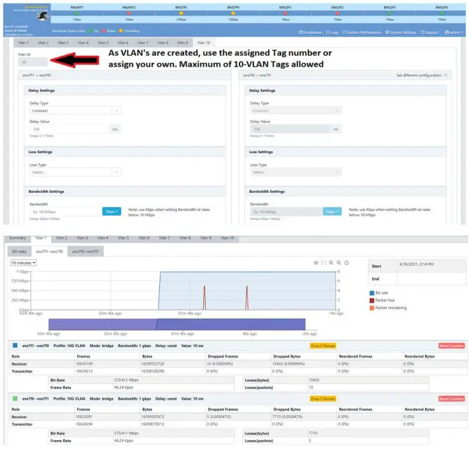The height and width of the screenshot is (458, 469).
Task: Toggle the Packet reordering legend swatch
Action: (372, 308)
